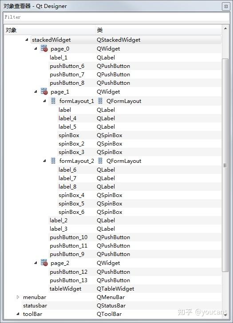This screenshot has width=233, height=323.
Task: Select the tableWidget item
Action: click(66, 289)
